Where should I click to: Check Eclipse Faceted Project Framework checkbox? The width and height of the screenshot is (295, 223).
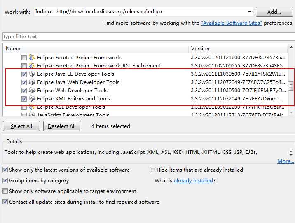point(24,58)
